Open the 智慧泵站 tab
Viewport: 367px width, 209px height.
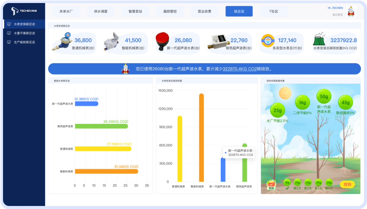tap(135, 11)
